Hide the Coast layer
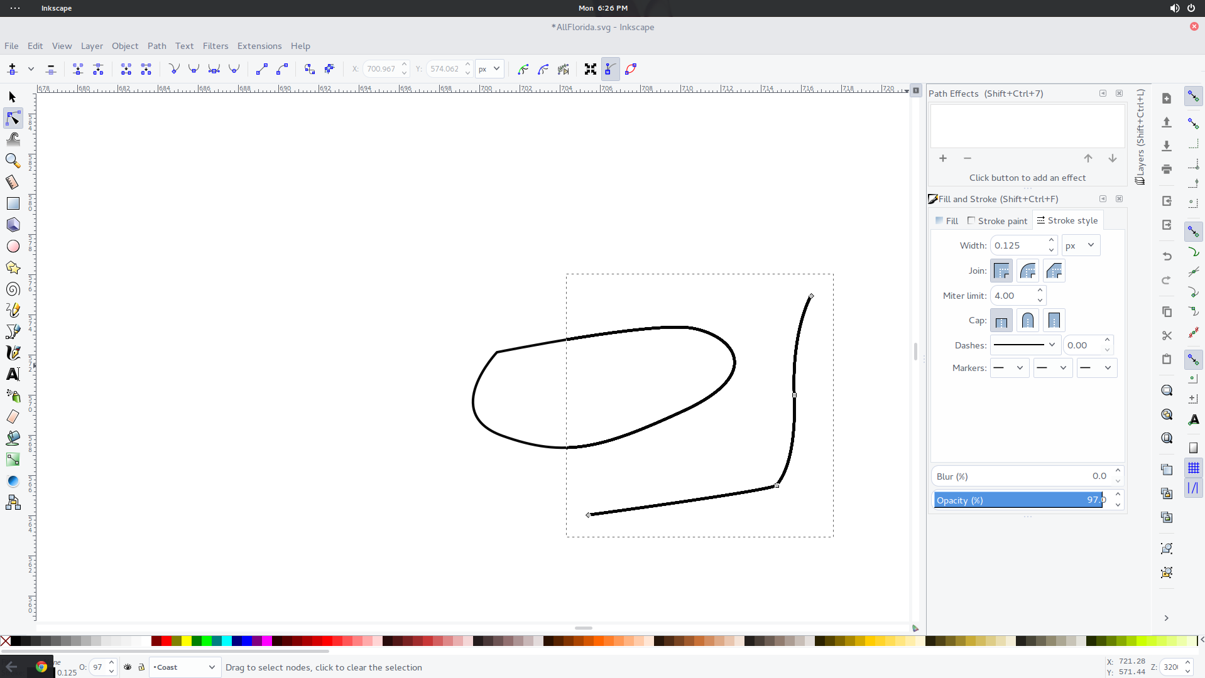 pos(128,667)
